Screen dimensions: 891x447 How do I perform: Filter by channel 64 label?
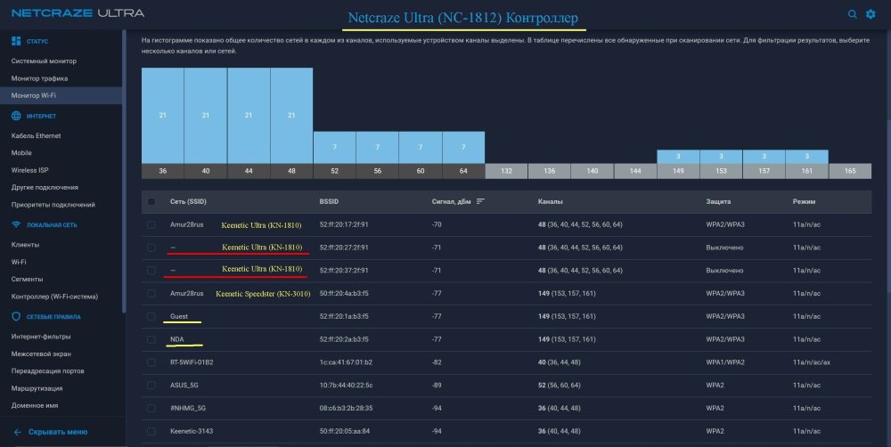tap(463, 171)
